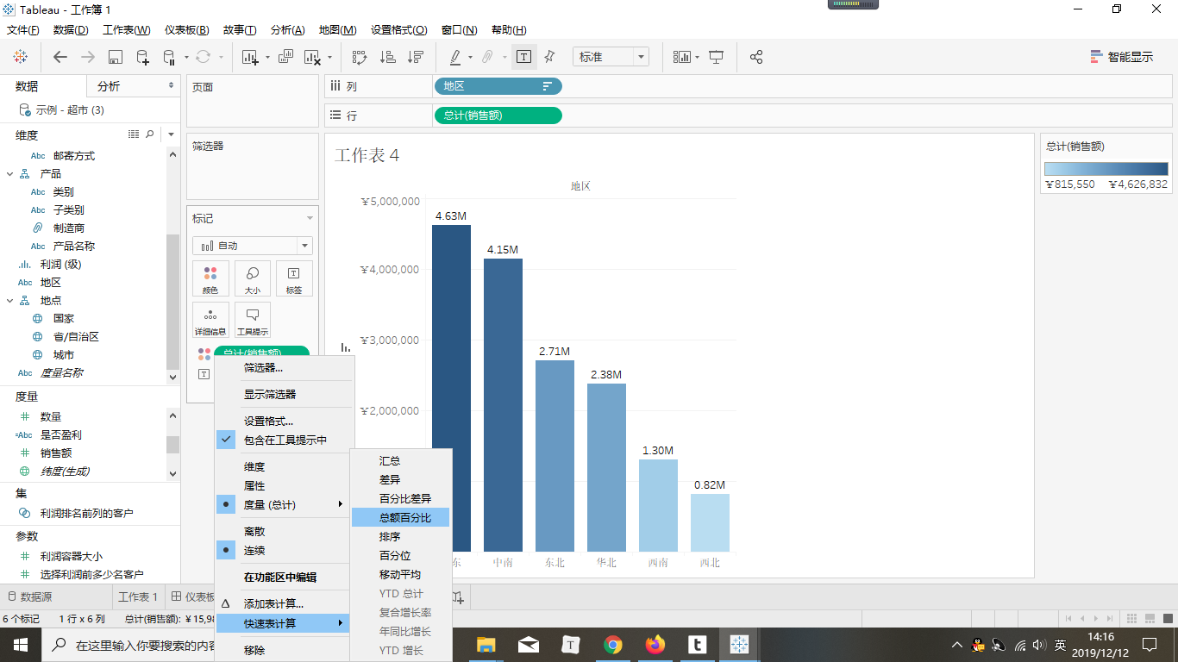Click 筛选器... in the context menu
The width and height of the screenshot is (1178, 662).
pos(284,367)
